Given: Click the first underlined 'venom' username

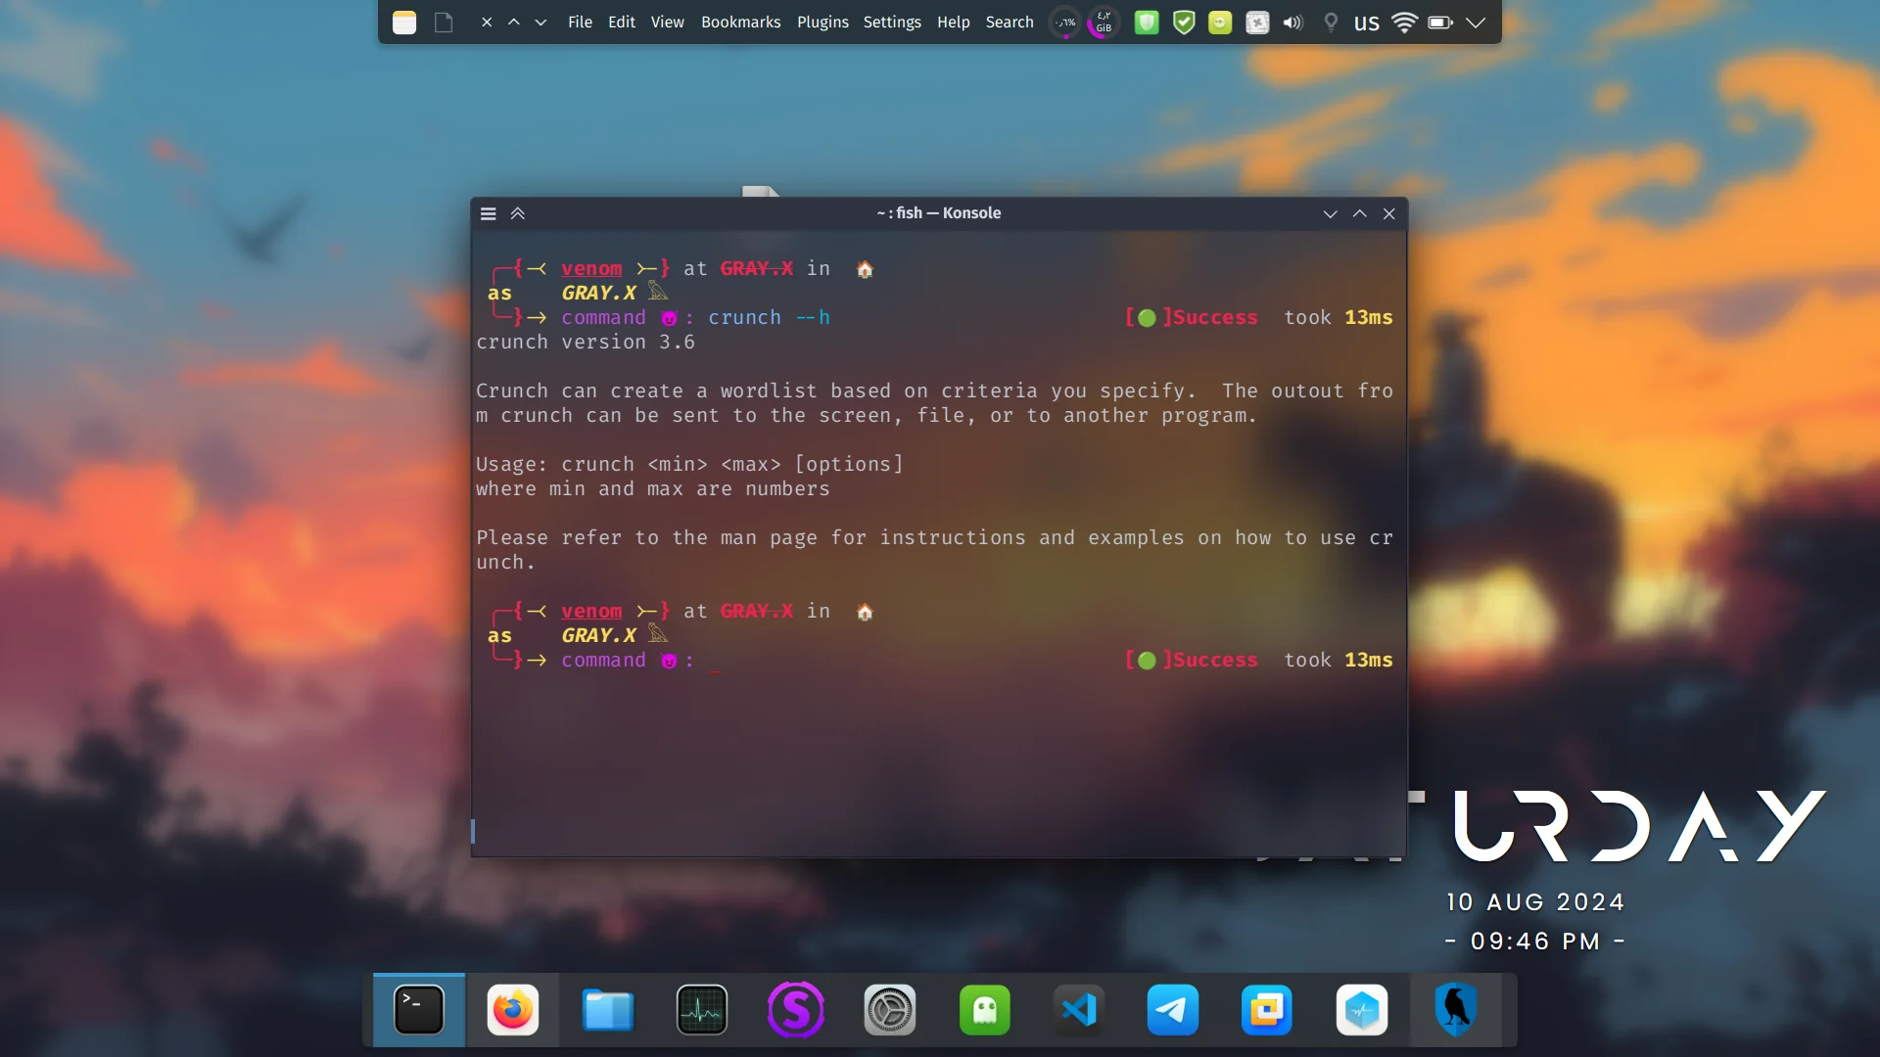Looking at the screenshot, I should pyautogui.click(x=591, y=268).
